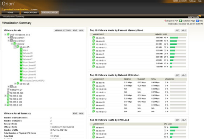The width and height of the screenshot is (204, 139).
Task: Click the blue Help icon near Customize Page
Action: pos(198,21)
